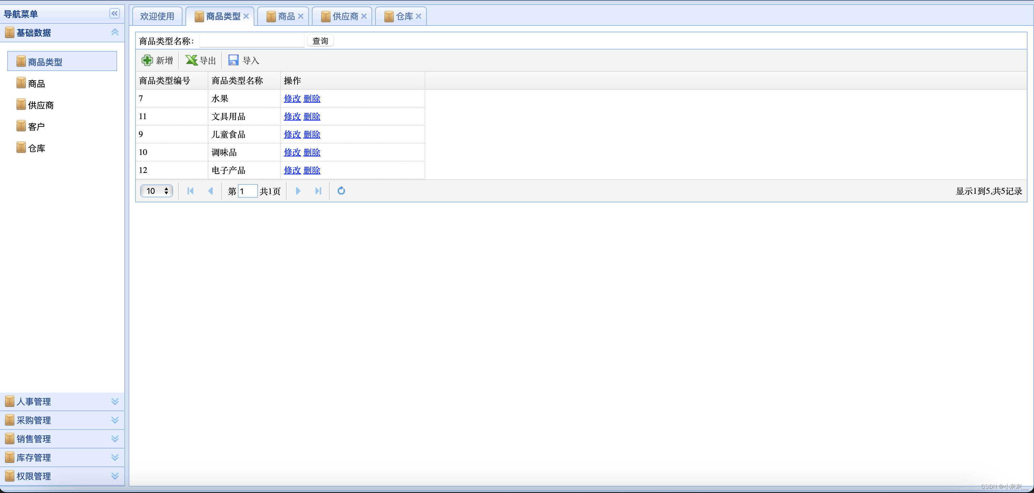The height and width of the screenshot is (493, 1034).
Task: Click the 商品类型名称 search input
Action: click(x=252, y=41)
